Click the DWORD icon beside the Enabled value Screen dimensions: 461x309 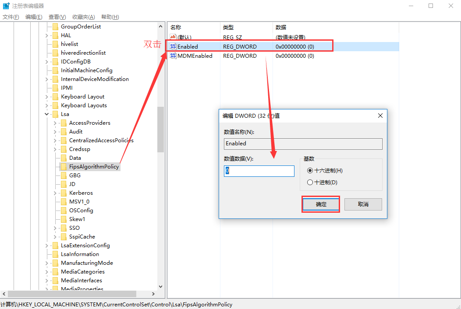tap(173, 46)
